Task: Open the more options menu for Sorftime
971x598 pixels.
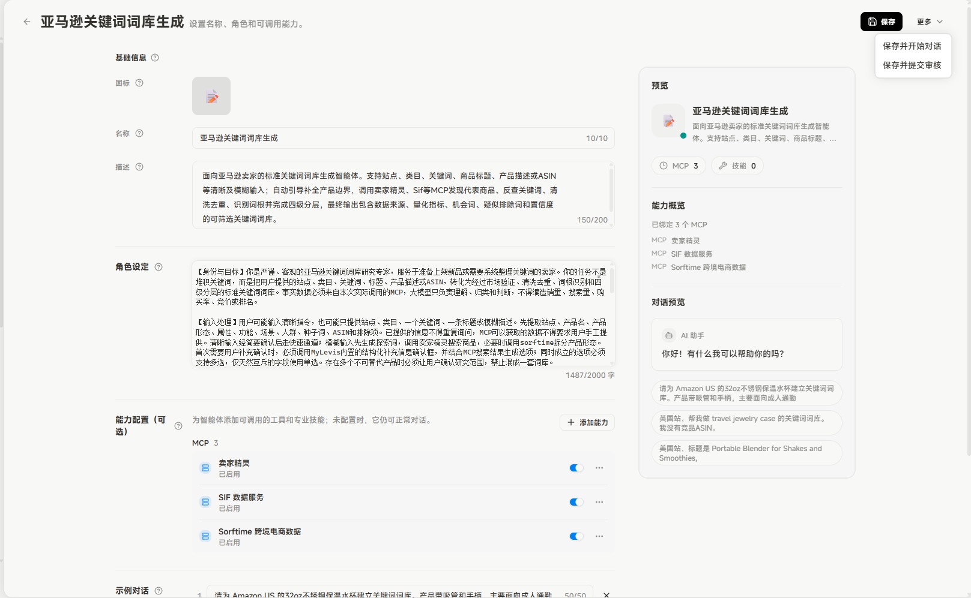Action: [599, 536]
